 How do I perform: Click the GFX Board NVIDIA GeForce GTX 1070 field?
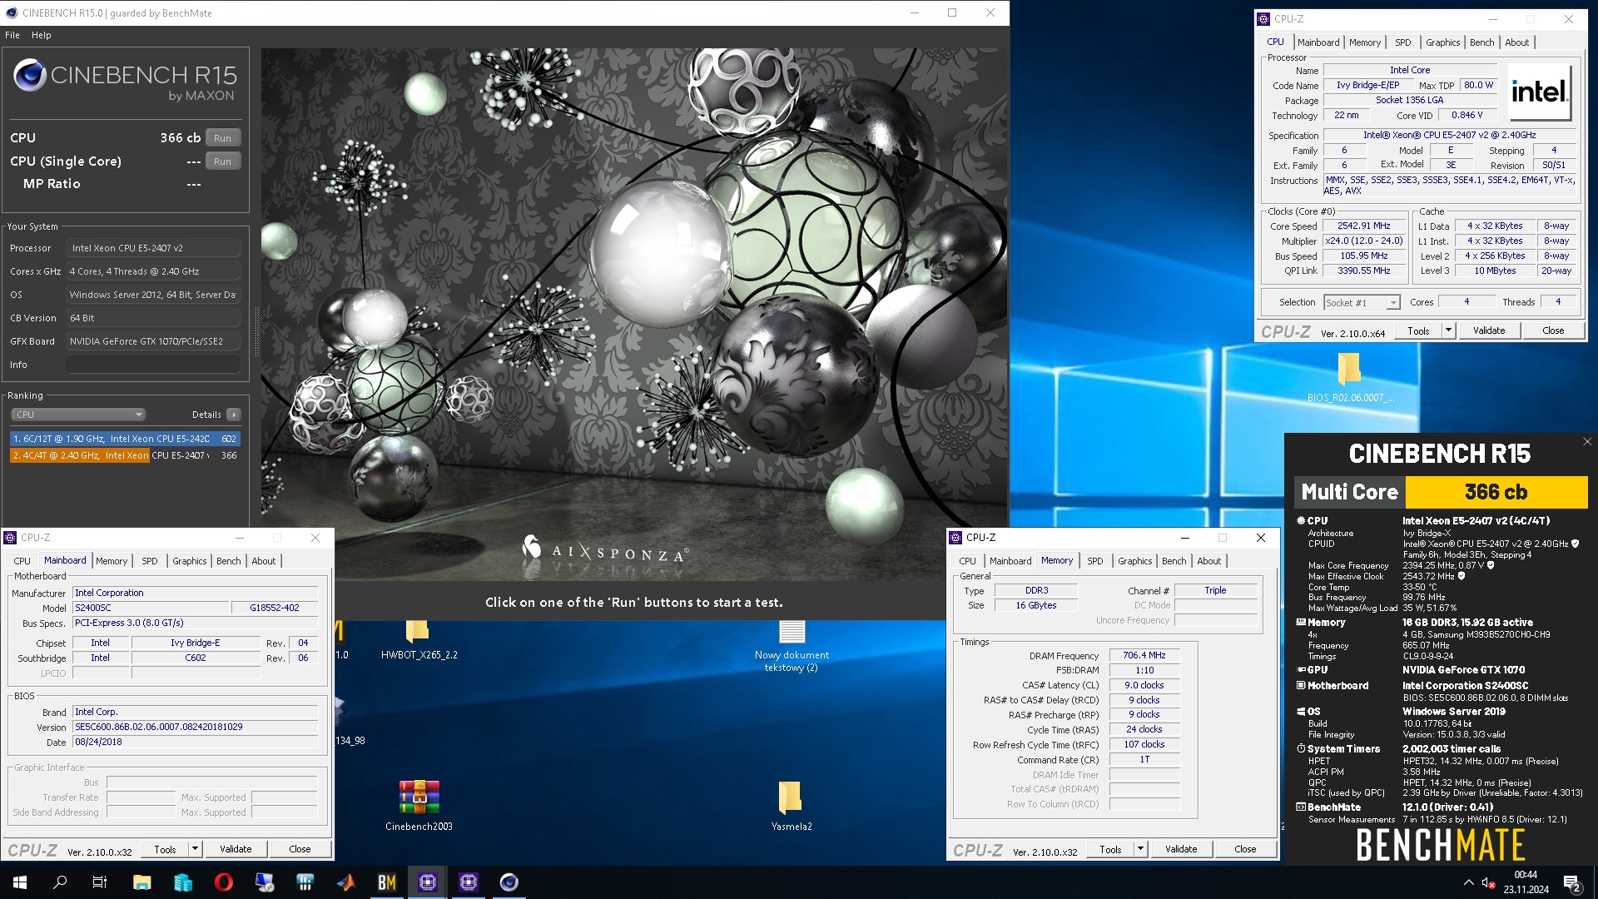(153, 341)
